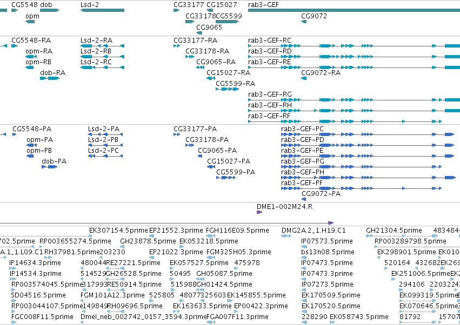Open the dob-RA transcript label

pyautogui.click(x=53, y=73)
